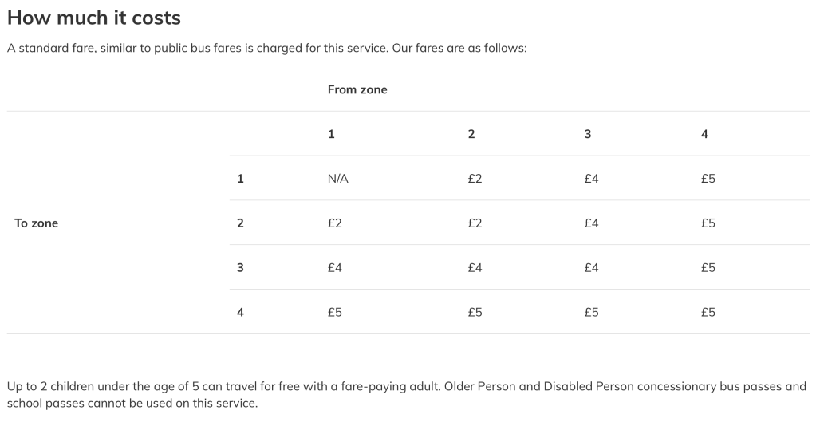Click the To zone row header 1
The height and width of the screenshot is (434, 816).
[240, 179]
